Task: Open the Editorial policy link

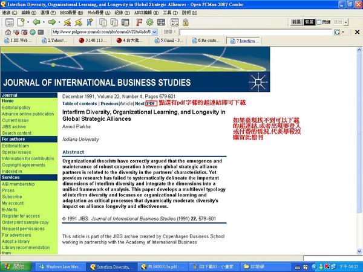Action: pyautogui.click(x=16, y=108)
